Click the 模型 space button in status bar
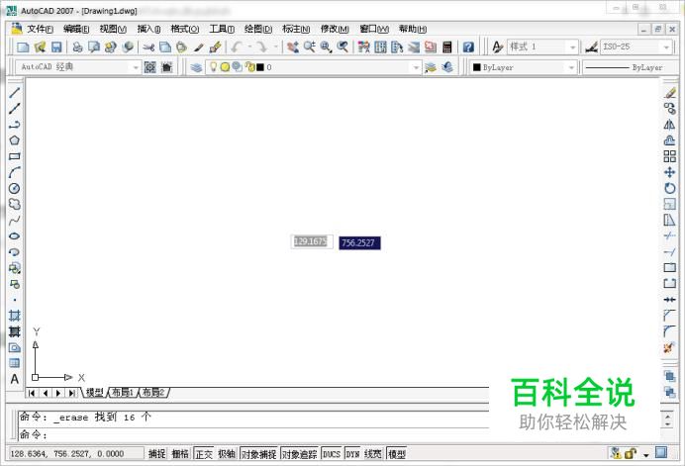The image size is (685, 466). click(397, 454)
